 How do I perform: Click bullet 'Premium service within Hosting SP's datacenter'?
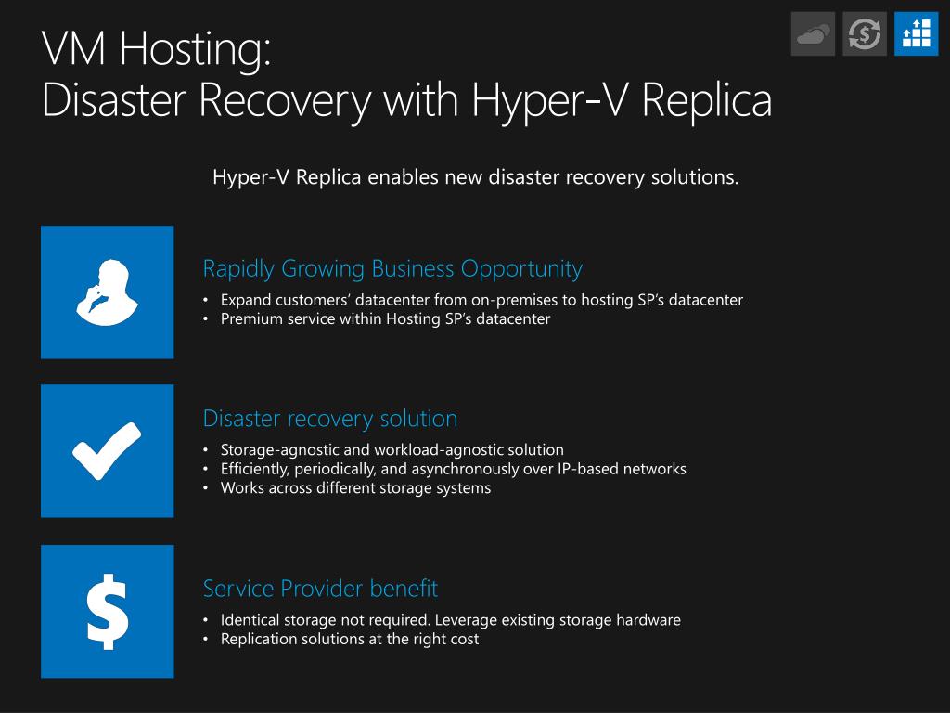tap(385, 319)
